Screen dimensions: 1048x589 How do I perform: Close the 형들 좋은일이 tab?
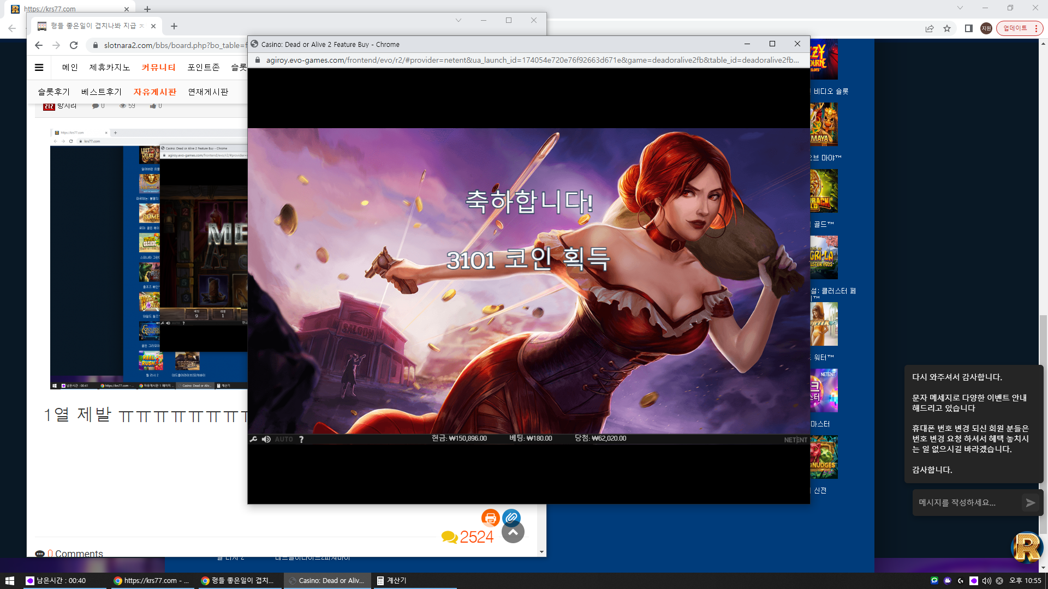(x=153, y=26)
